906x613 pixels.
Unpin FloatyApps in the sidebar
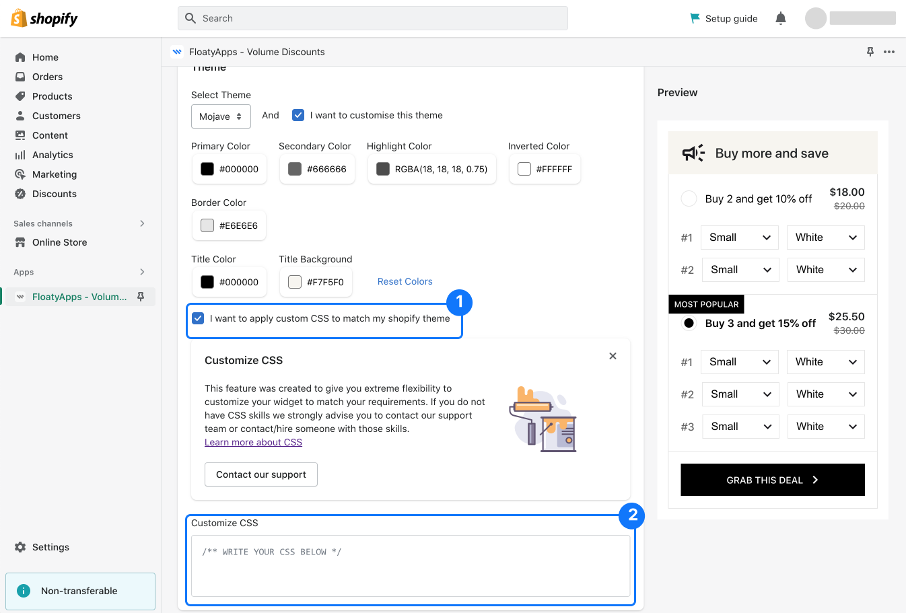(x=141, y=297)
